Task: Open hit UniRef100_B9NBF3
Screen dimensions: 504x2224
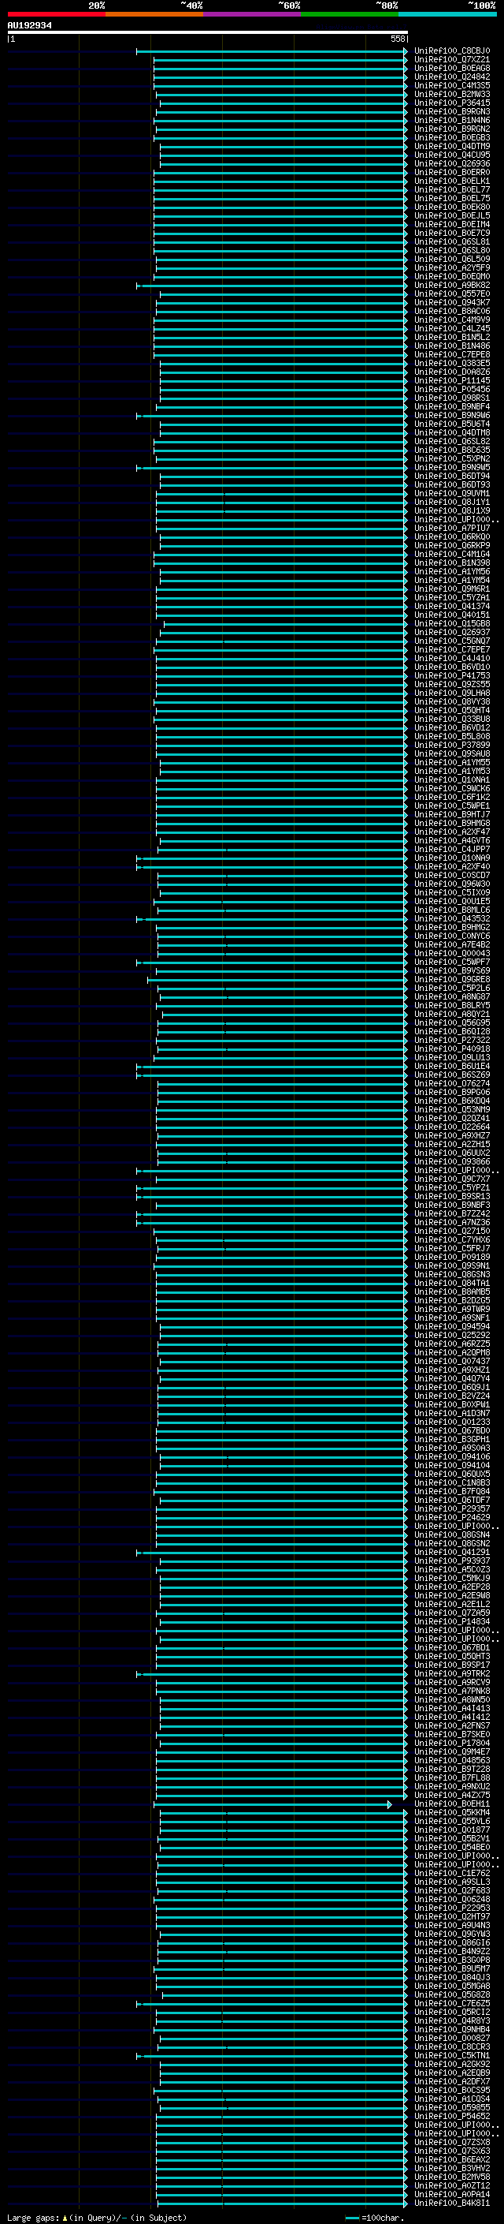Action: click(451, 1205)
